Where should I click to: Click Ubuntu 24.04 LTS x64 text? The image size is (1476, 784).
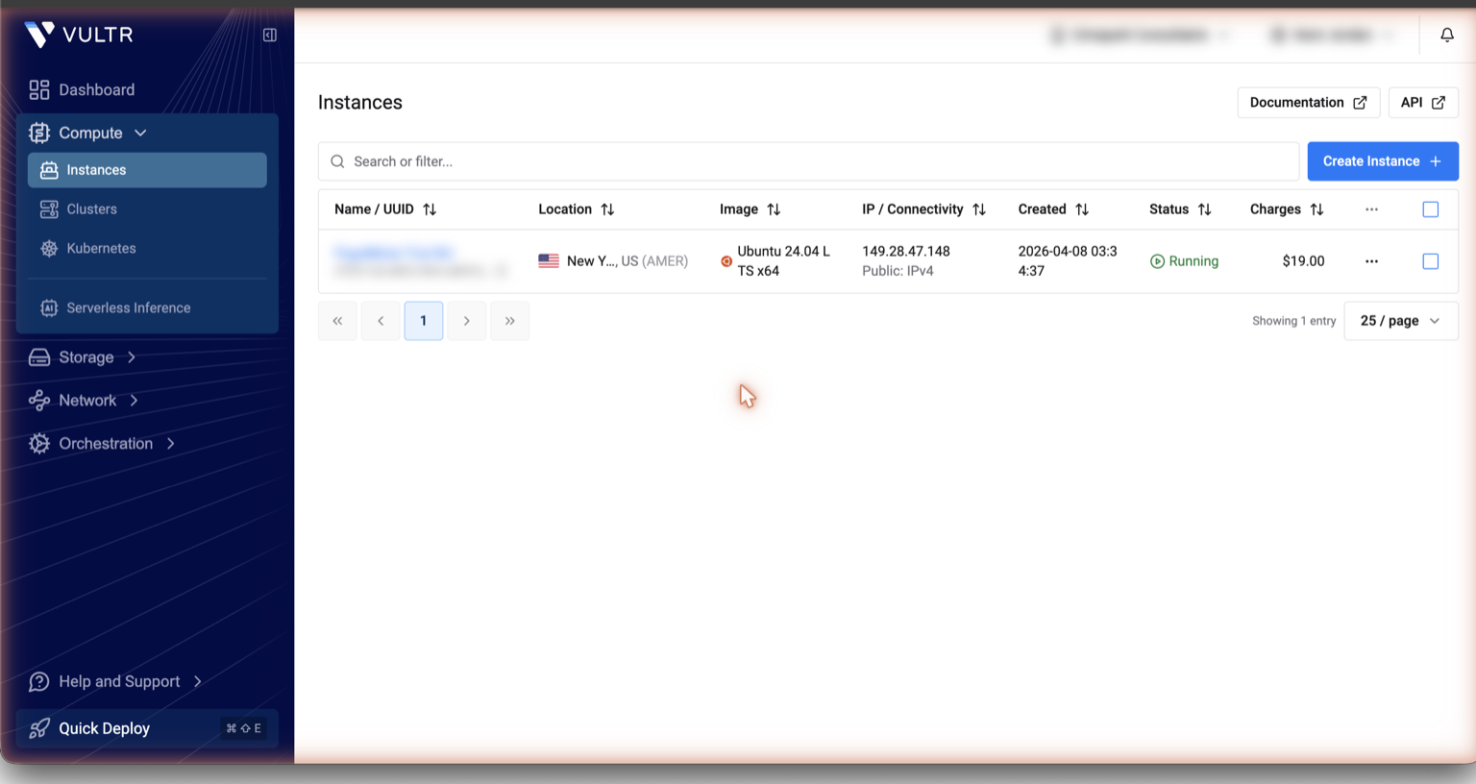(783, 261)
